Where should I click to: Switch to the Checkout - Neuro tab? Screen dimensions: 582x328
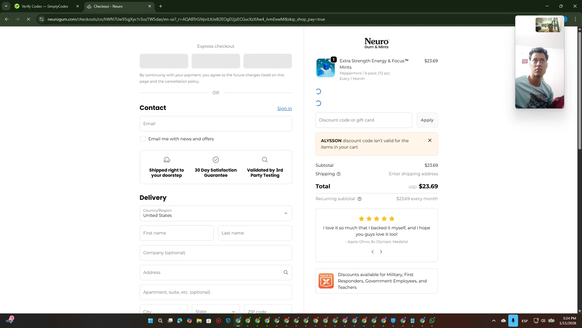[x=116, y=6]
